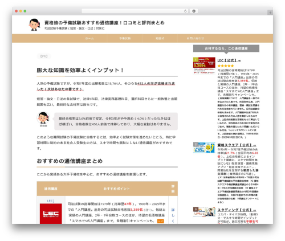Click the red 21.7% text in sidebar
Image resolution: width=285 pixels, height=241 pixels.
click(230, 153)
